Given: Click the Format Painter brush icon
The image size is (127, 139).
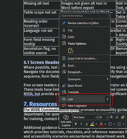Looking at the screenshot, I should tap(123, 117).
